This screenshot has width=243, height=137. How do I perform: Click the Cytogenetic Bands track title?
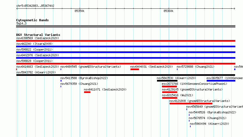tap(32, 20)
